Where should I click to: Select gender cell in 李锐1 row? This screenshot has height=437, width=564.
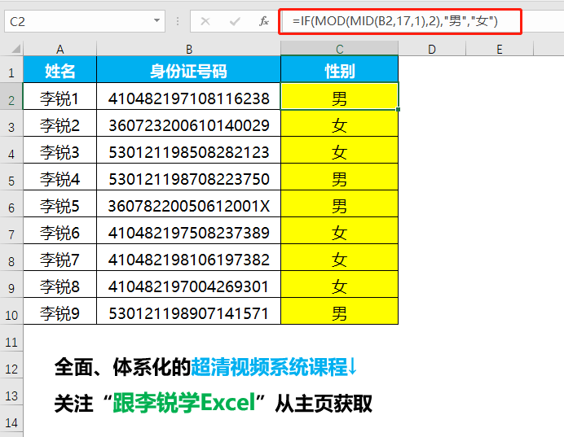340,96
